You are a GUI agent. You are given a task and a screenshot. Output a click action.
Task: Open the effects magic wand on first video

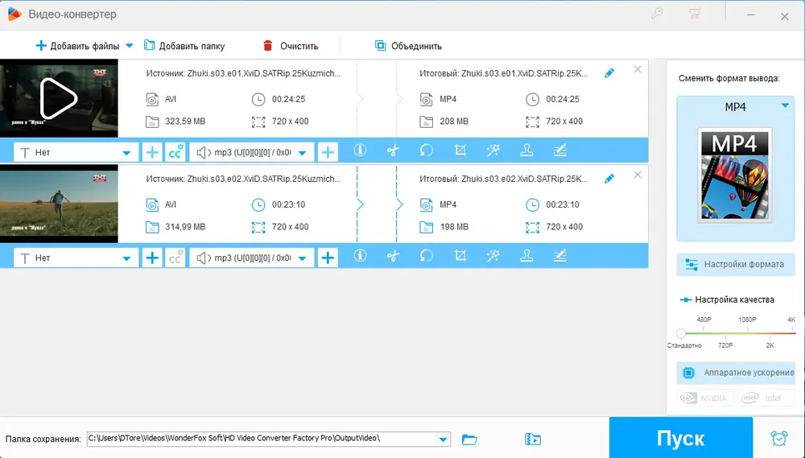[493, 151]
